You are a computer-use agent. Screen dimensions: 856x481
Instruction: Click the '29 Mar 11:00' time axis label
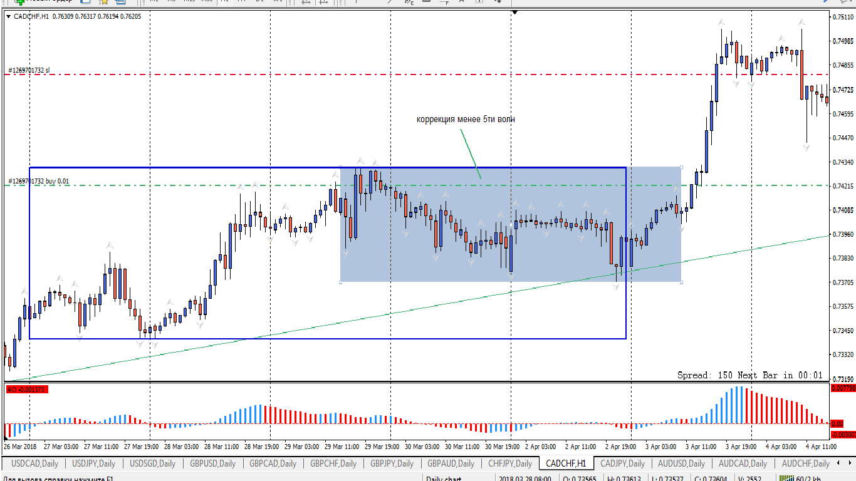(342, 447)
